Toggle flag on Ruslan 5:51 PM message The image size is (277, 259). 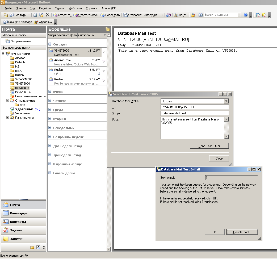coord(104,71)
